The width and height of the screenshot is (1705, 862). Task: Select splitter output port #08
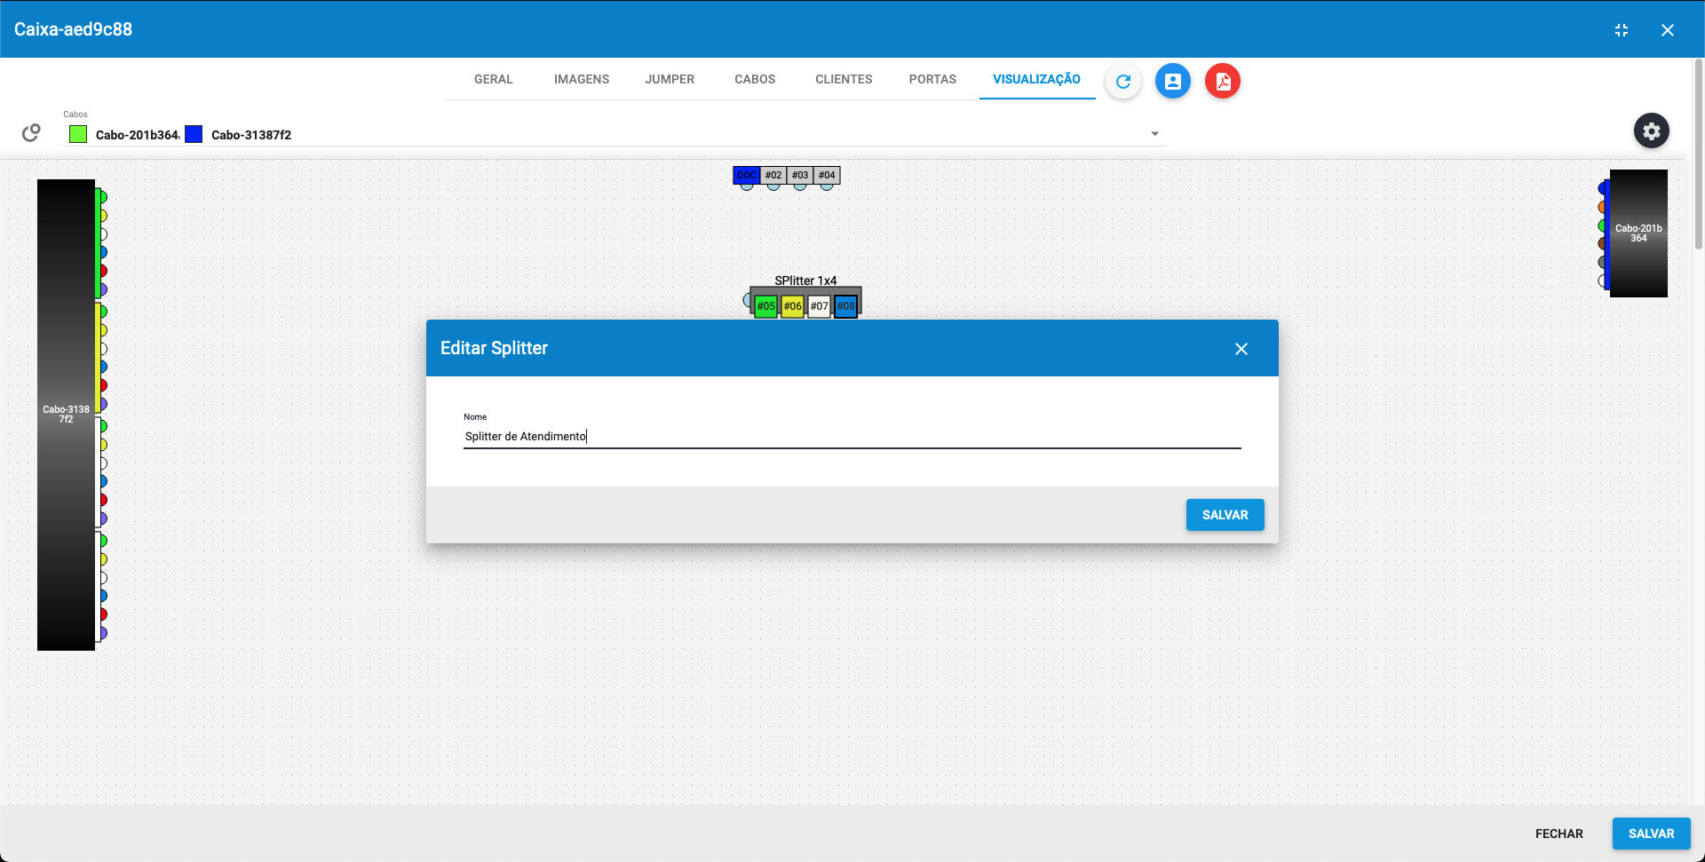tap(845, 305)
